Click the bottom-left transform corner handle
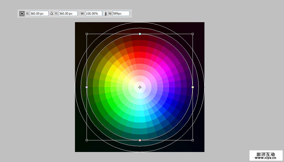The width and height of the screenshot is (284, 162). pyautogui.click(x=87, y=140)
